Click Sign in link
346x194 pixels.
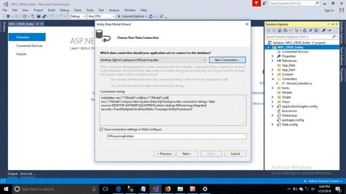[x=329, y=10]
